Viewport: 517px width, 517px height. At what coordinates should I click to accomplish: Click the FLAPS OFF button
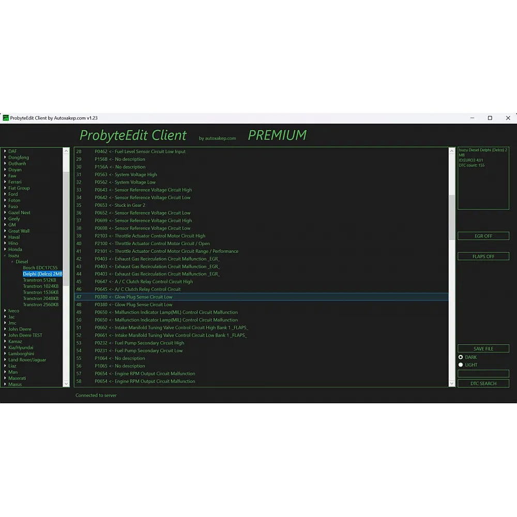pyautogui.click(x=483, y=256)
